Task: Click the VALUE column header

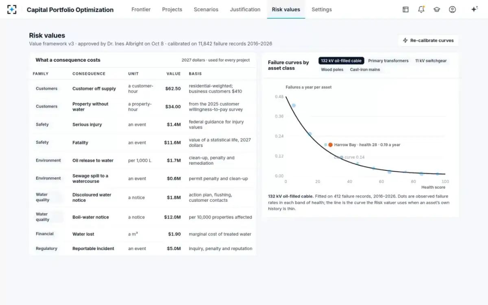Action: (174, 74)
